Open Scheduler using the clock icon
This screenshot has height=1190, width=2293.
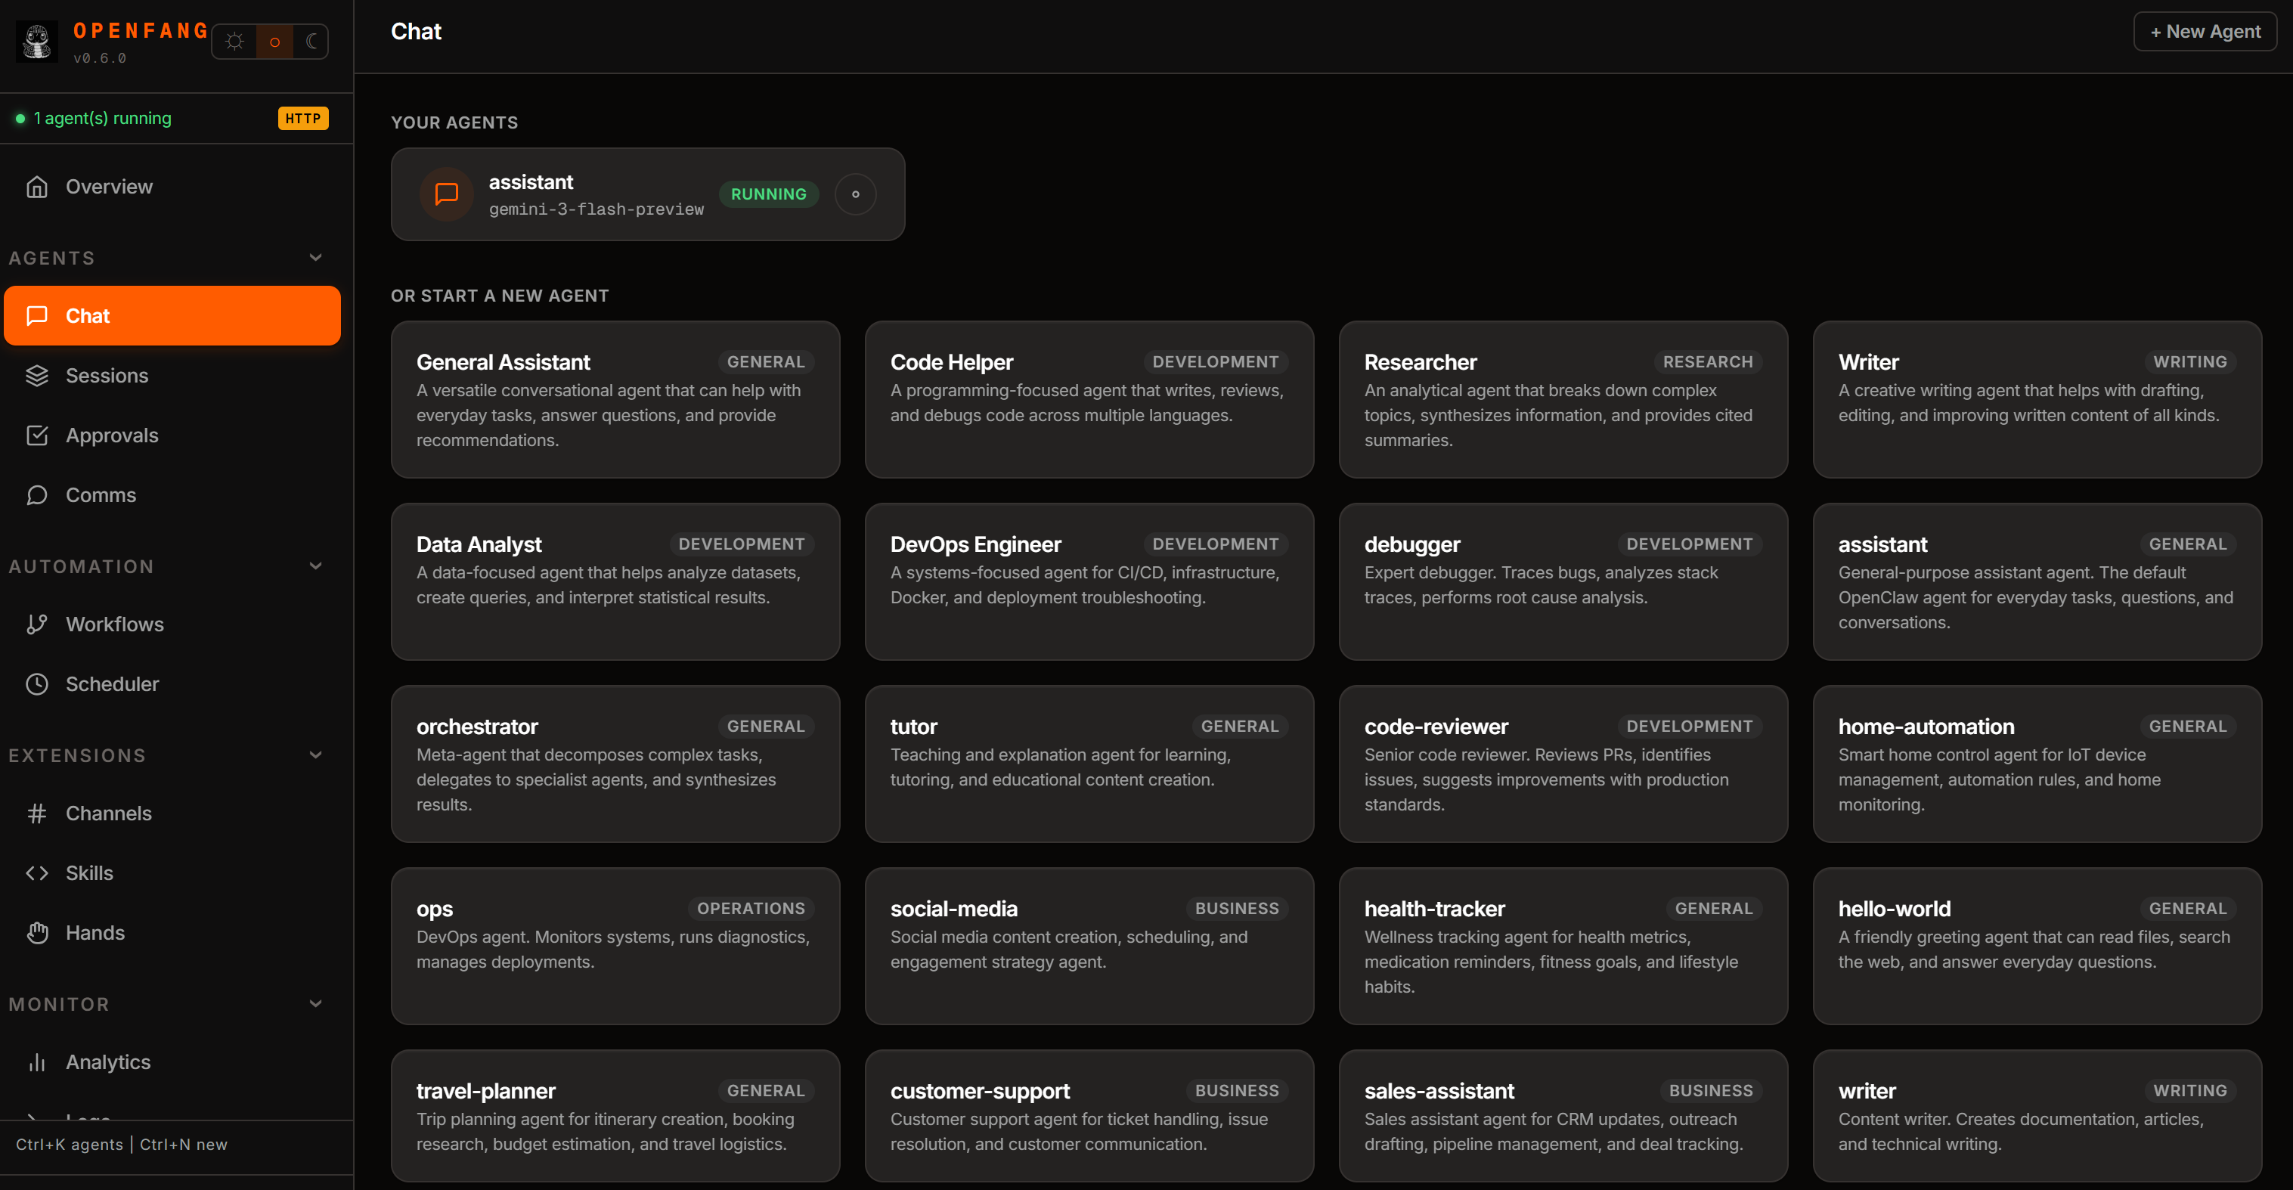(36, 683)
